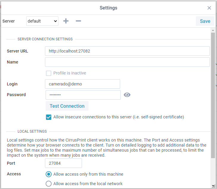The image size is (217, 189).
Task: Click the Settings dialog title
Action: coord(108,8)
